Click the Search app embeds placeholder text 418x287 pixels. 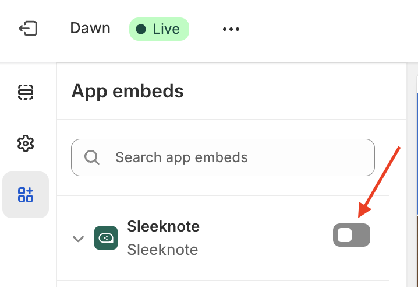182,157
